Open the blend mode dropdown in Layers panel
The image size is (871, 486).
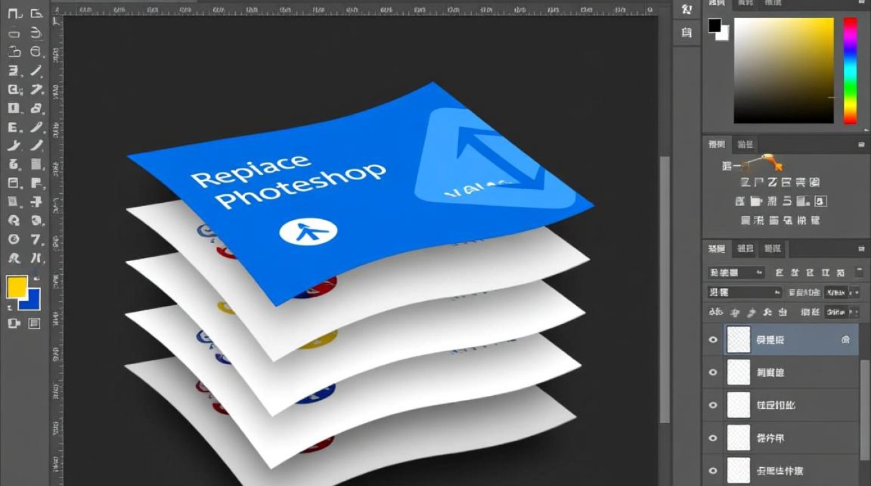745,292
